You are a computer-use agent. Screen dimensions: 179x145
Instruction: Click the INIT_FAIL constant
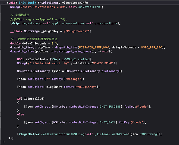coord(108,122)
